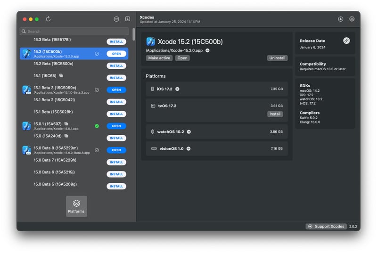
Task: Click Xcode icon of 15.1 Beta 3 row
Action: click(x=26, y=90)
